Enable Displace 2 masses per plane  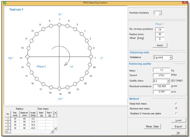tap(176, 113)
